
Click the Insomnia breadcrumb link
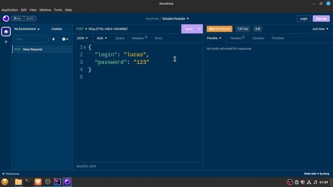pyautogui.click(x=152, y=19)
